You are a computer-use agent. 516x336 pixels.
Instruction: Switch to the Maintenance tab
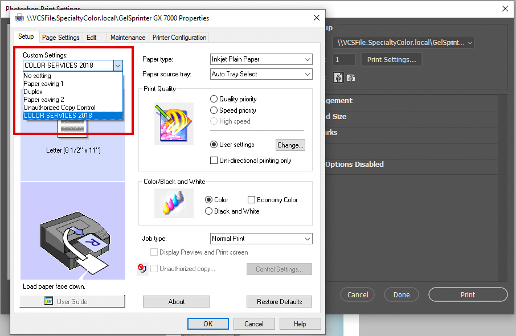coord(128,38)
